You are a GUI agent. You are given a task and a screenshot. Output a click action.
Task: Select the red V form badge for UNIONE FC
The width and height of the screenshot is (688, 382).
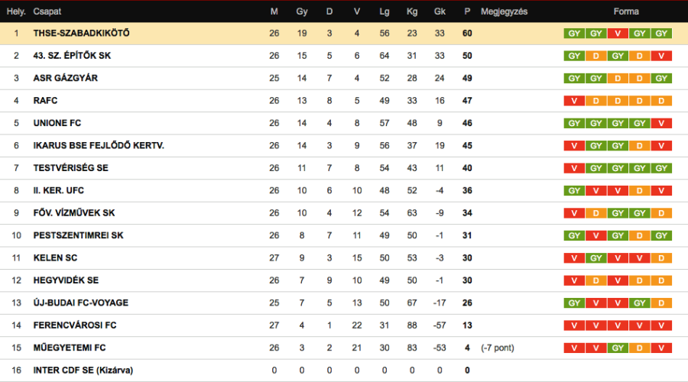click(x=662, y=123)
